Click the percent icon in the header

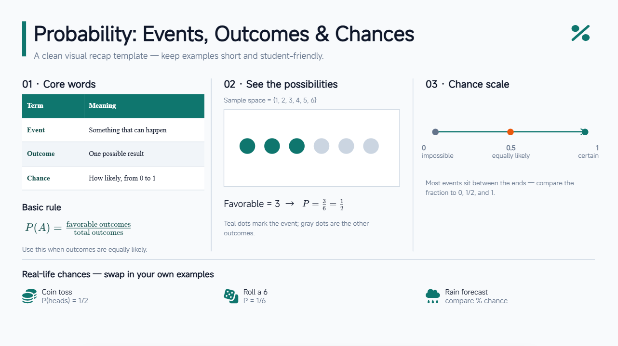(x=580, y=33)
